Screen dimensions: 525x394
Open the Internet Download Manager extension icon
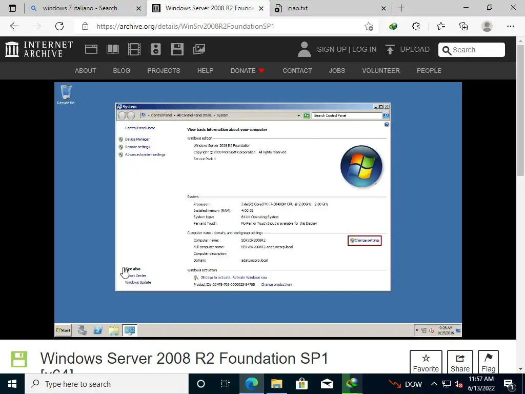393,26
